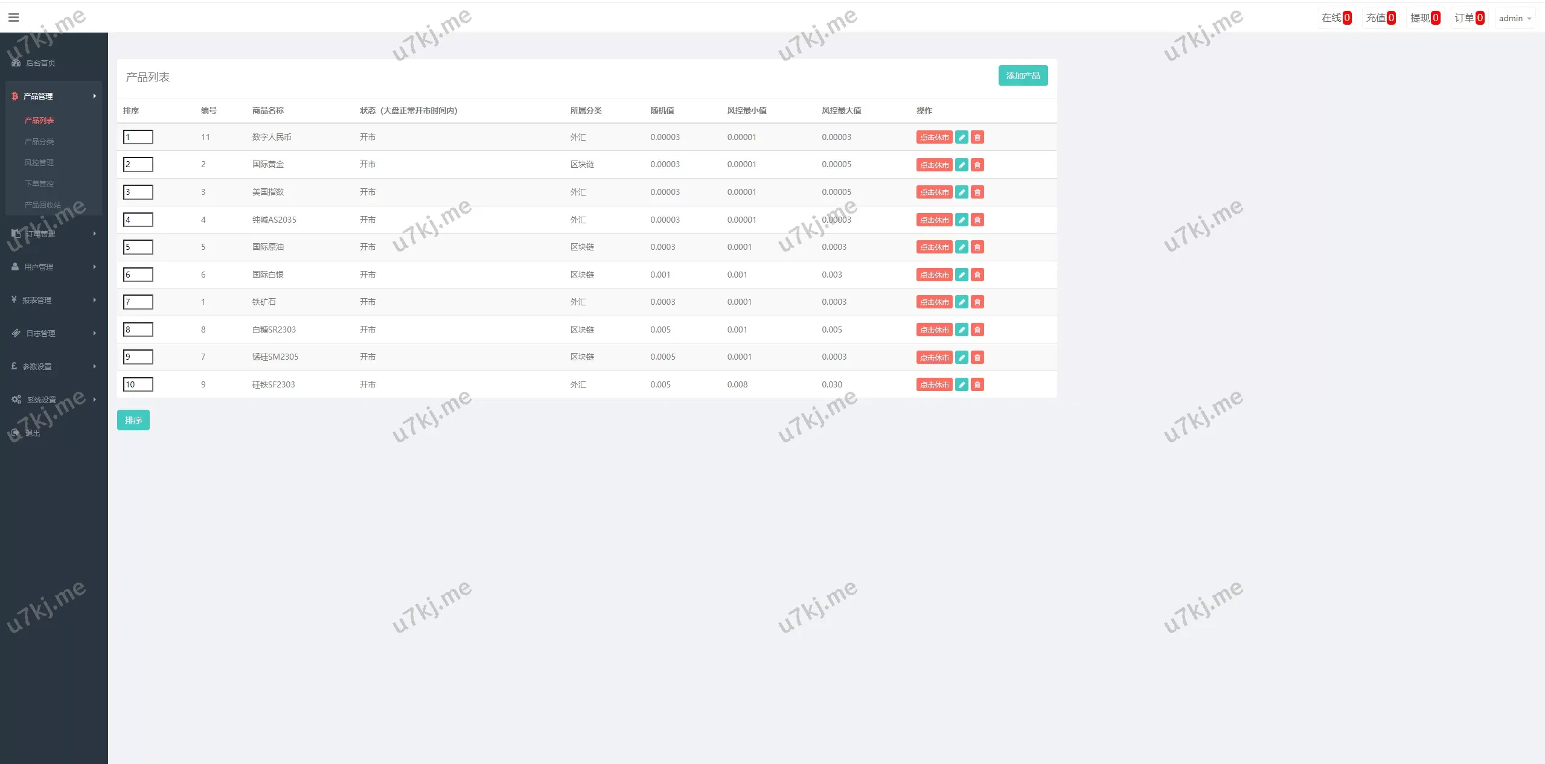Click sort order input of 国际黄金 row
Screen dimensions: 1545x764
click(138, 164)
